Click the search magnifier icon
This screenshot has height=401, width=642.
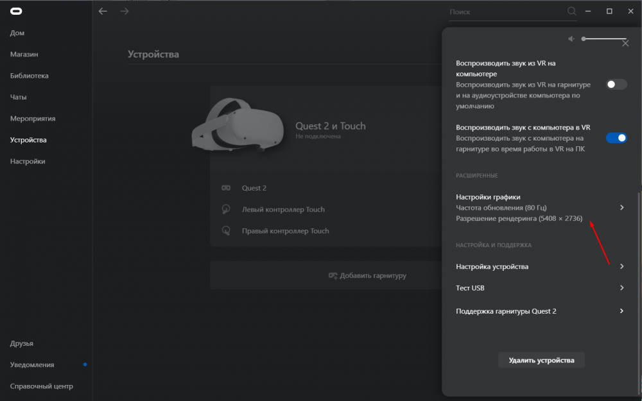(571, 12)
